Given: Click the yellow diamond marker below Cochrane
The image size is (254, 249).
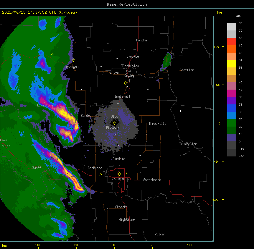Looking at the screenshot, I should click(x=100, y=174).
